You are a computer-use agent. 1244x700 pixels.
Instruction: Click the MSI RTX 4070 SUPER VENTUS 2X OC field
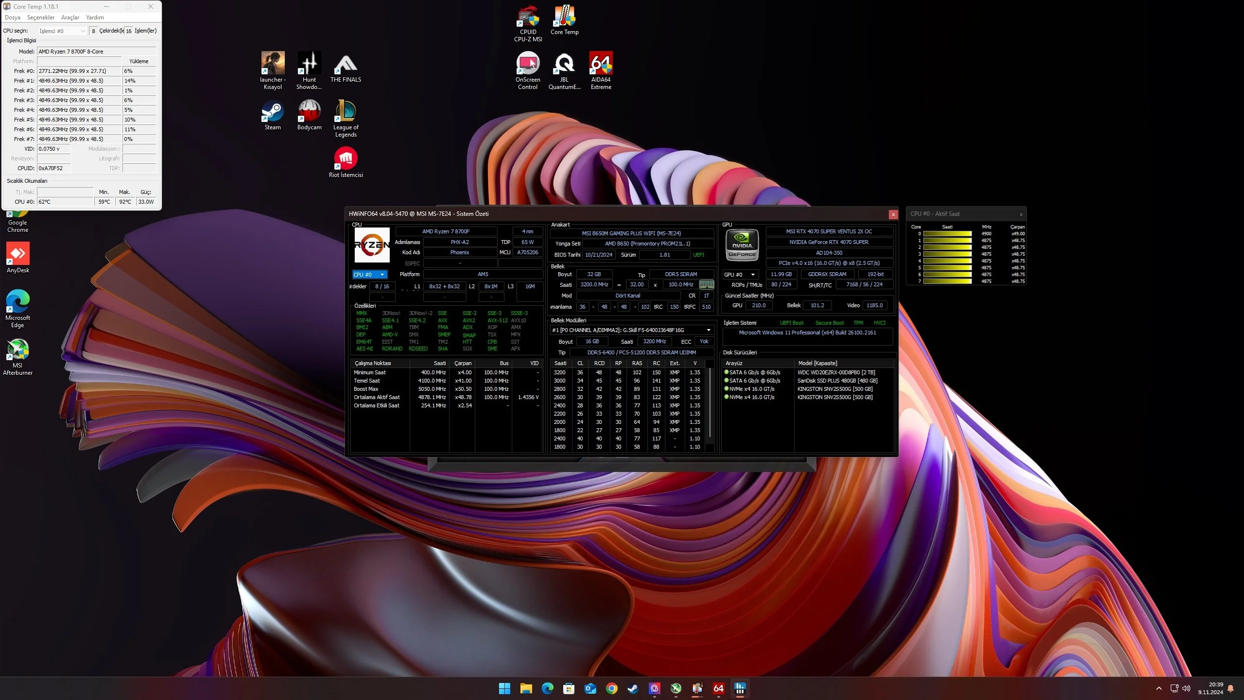829,231
